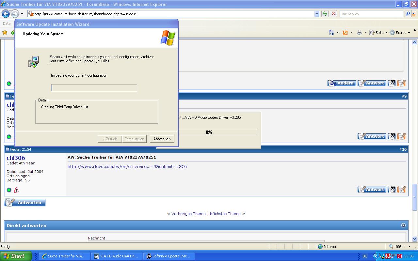Open the Datei menu
Screen dimensions: 418x261
pyautogui.click(x=7, y=23)
